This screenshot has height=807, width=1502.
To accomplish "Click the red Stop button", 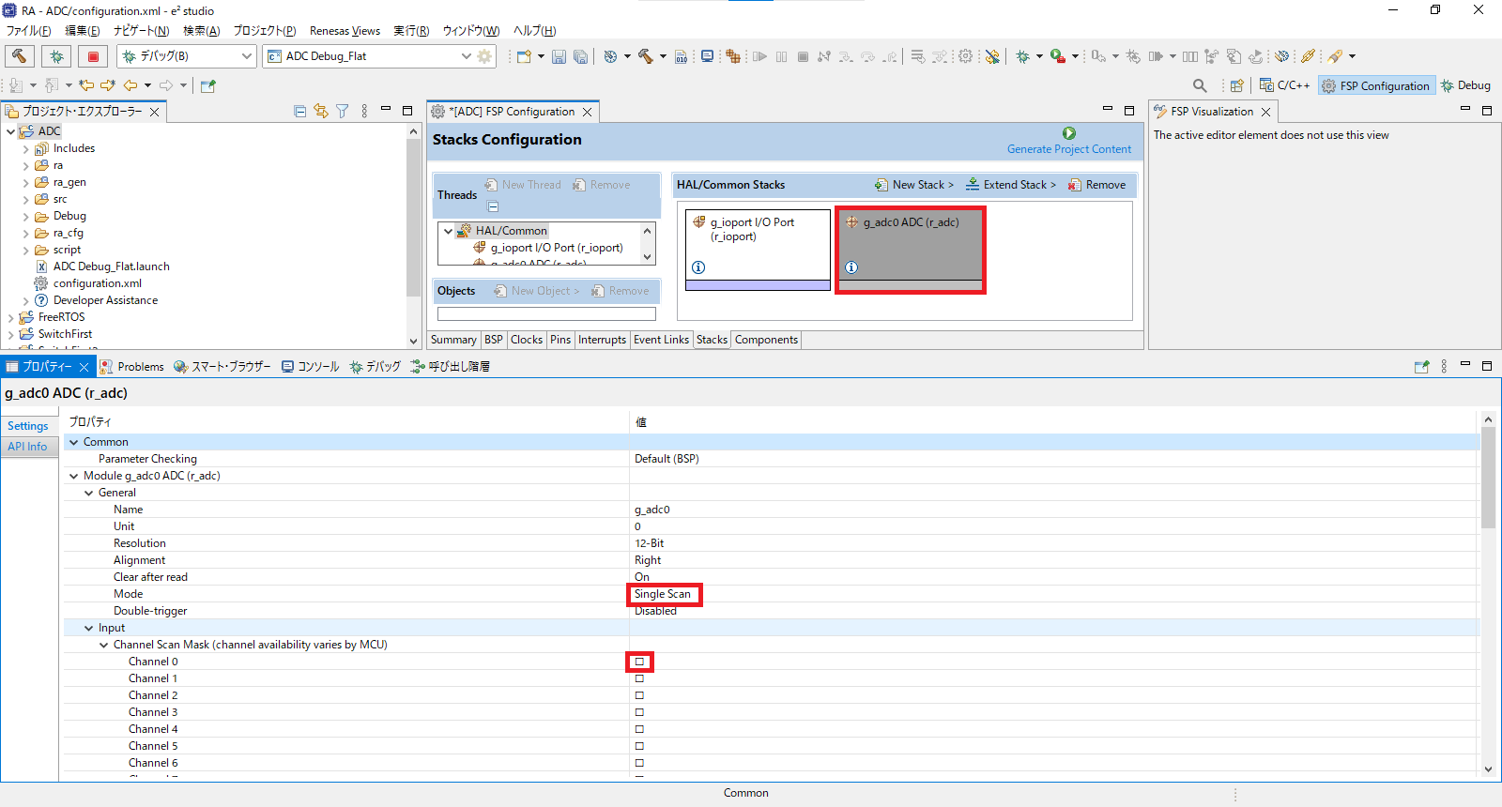I will [x=93, y=56].
